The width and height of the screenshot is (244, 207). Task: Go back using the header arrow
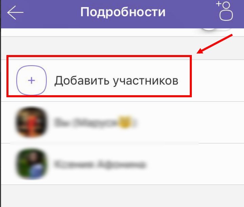(x=15, y=12)
